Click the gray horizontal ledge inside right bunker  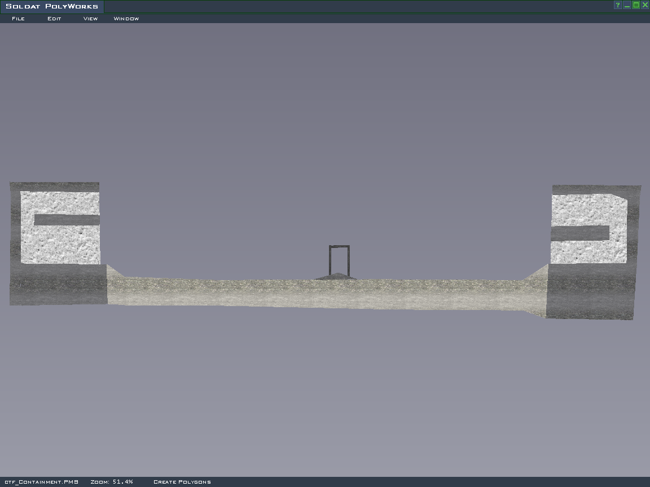coord(580,233)
